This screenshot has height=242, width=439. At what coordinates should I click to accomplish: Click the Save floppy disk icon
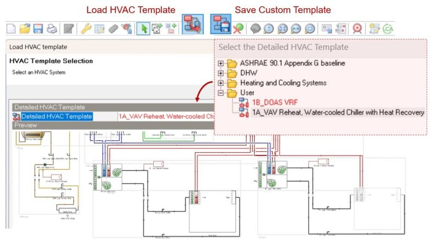tap(38, 28)
